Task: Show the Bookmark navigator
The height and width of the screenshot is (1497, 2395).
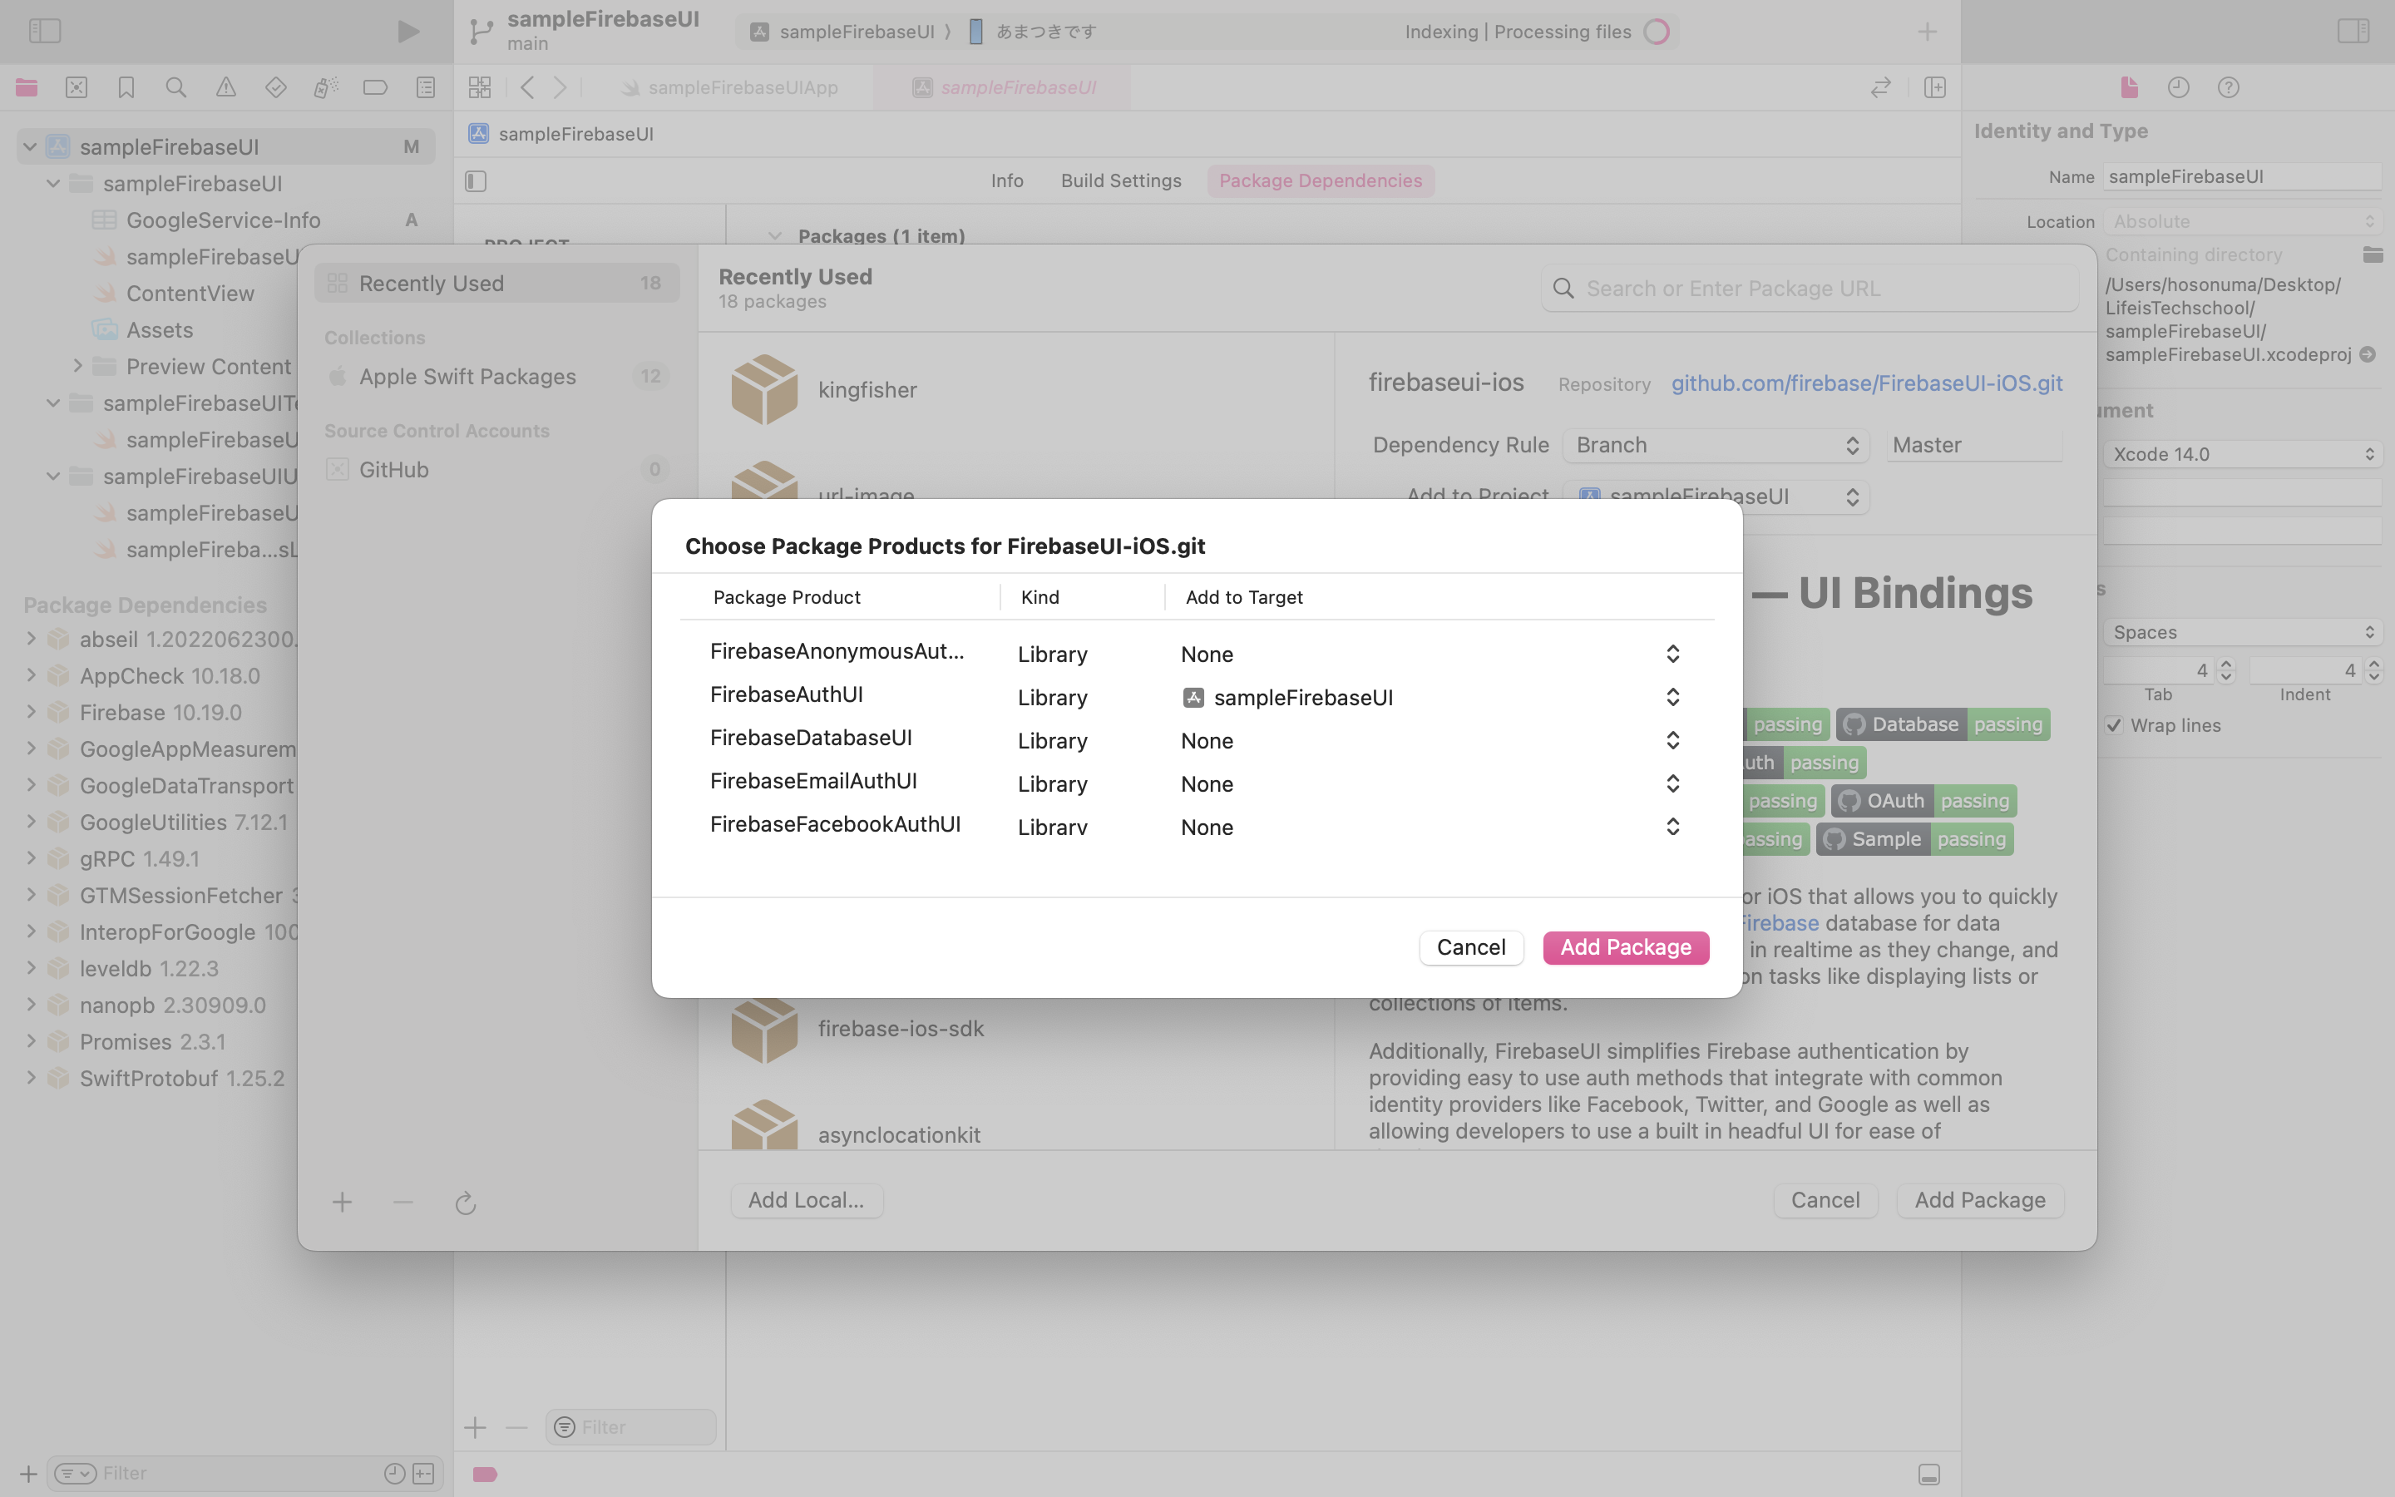Action: (126, 87)
